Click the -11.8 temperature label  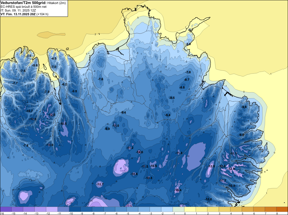coord(179,153)
